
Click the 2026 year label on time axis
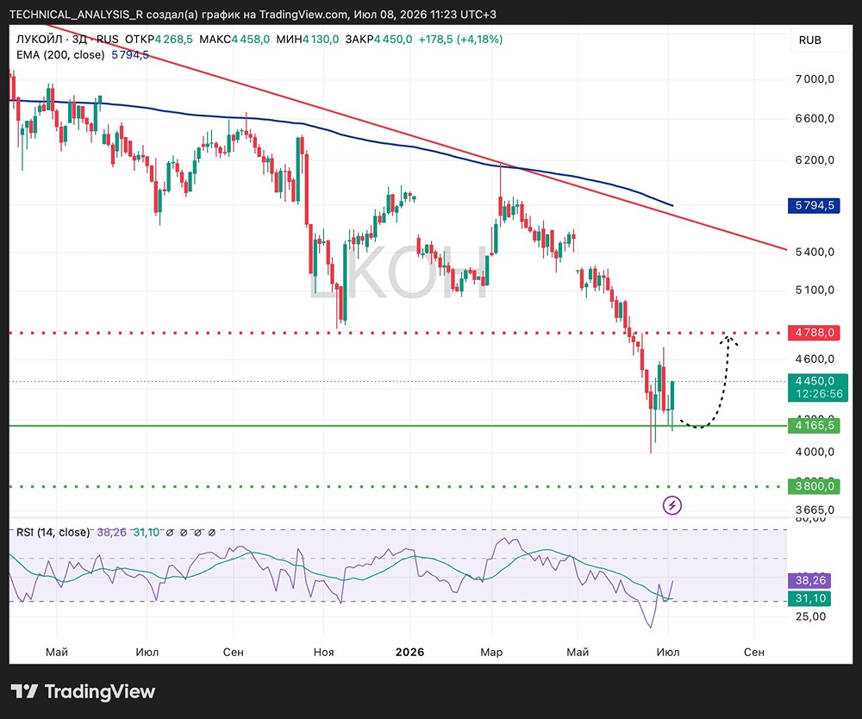[x=410, y=652]
